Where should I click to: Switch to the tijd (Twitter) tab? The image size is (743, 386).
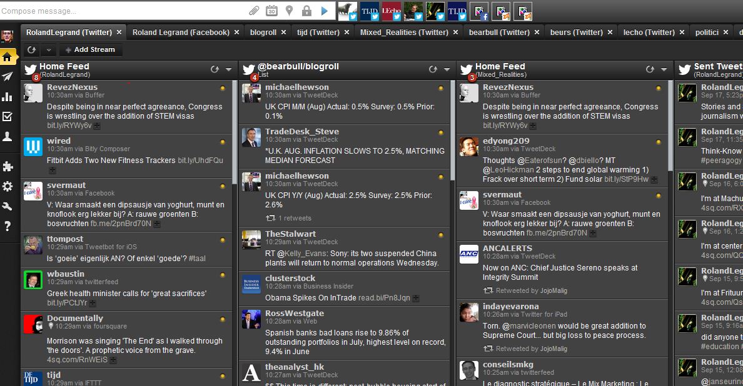318,32
